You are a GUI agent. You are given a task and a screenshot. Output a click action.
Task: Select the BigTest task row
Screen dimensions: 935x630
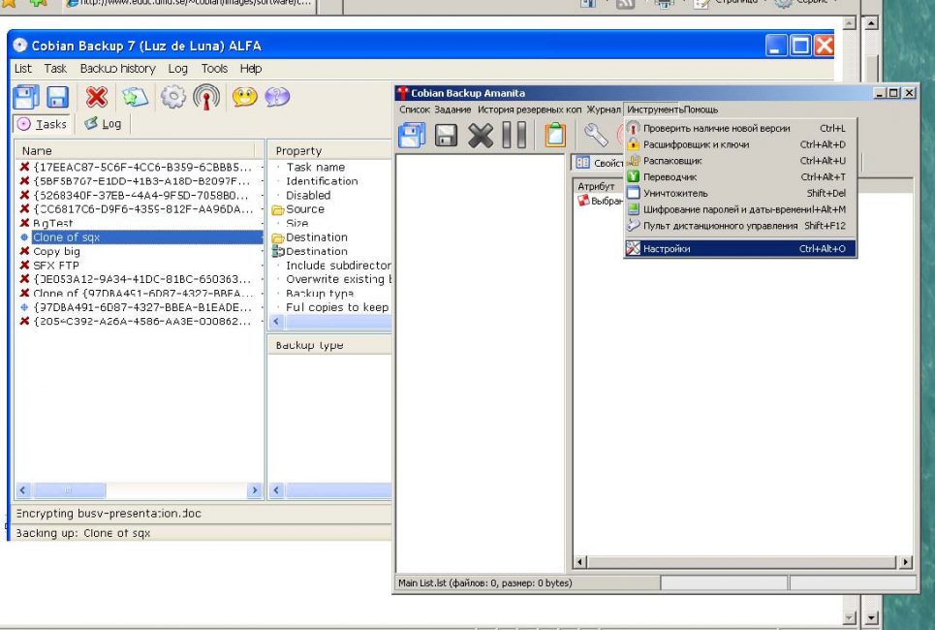point(140,223)
